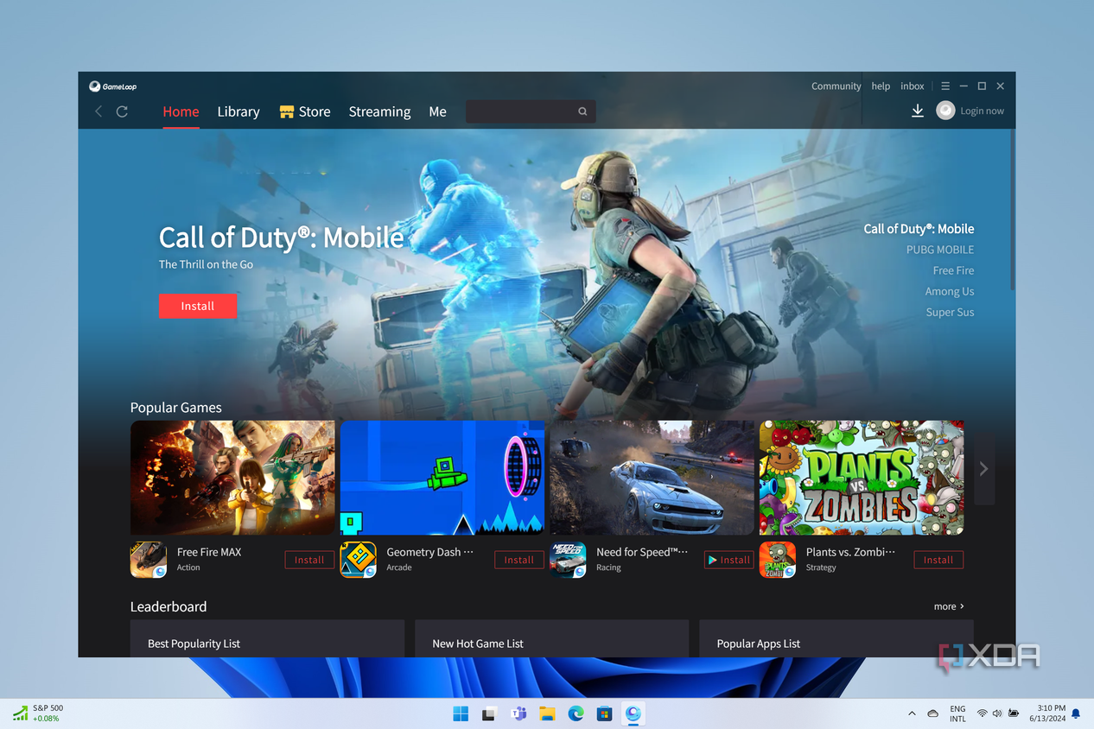
Task: Install Plants vs. Zombies
Action: point(938,560)
